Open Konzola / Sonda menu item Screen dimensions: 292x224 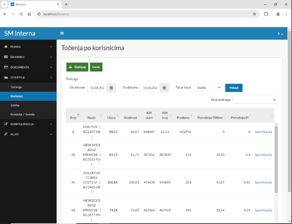pyautogui.click(x=22, y=114)
